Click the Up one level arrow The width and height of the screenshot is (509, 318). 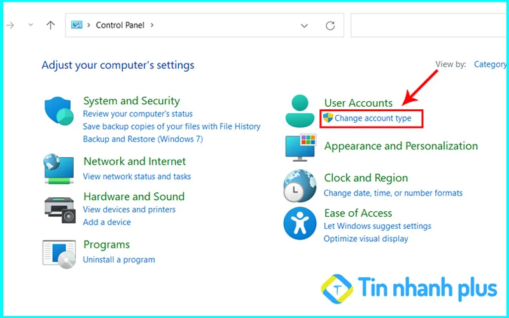point(51,25)
